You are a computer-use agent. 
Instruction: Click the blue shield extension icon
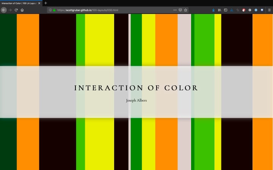(262, 10)
